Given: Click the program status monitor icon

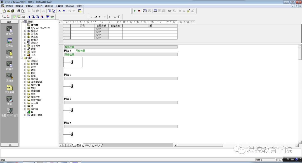Looking at the screenshot, I should [x=145, y=11].
